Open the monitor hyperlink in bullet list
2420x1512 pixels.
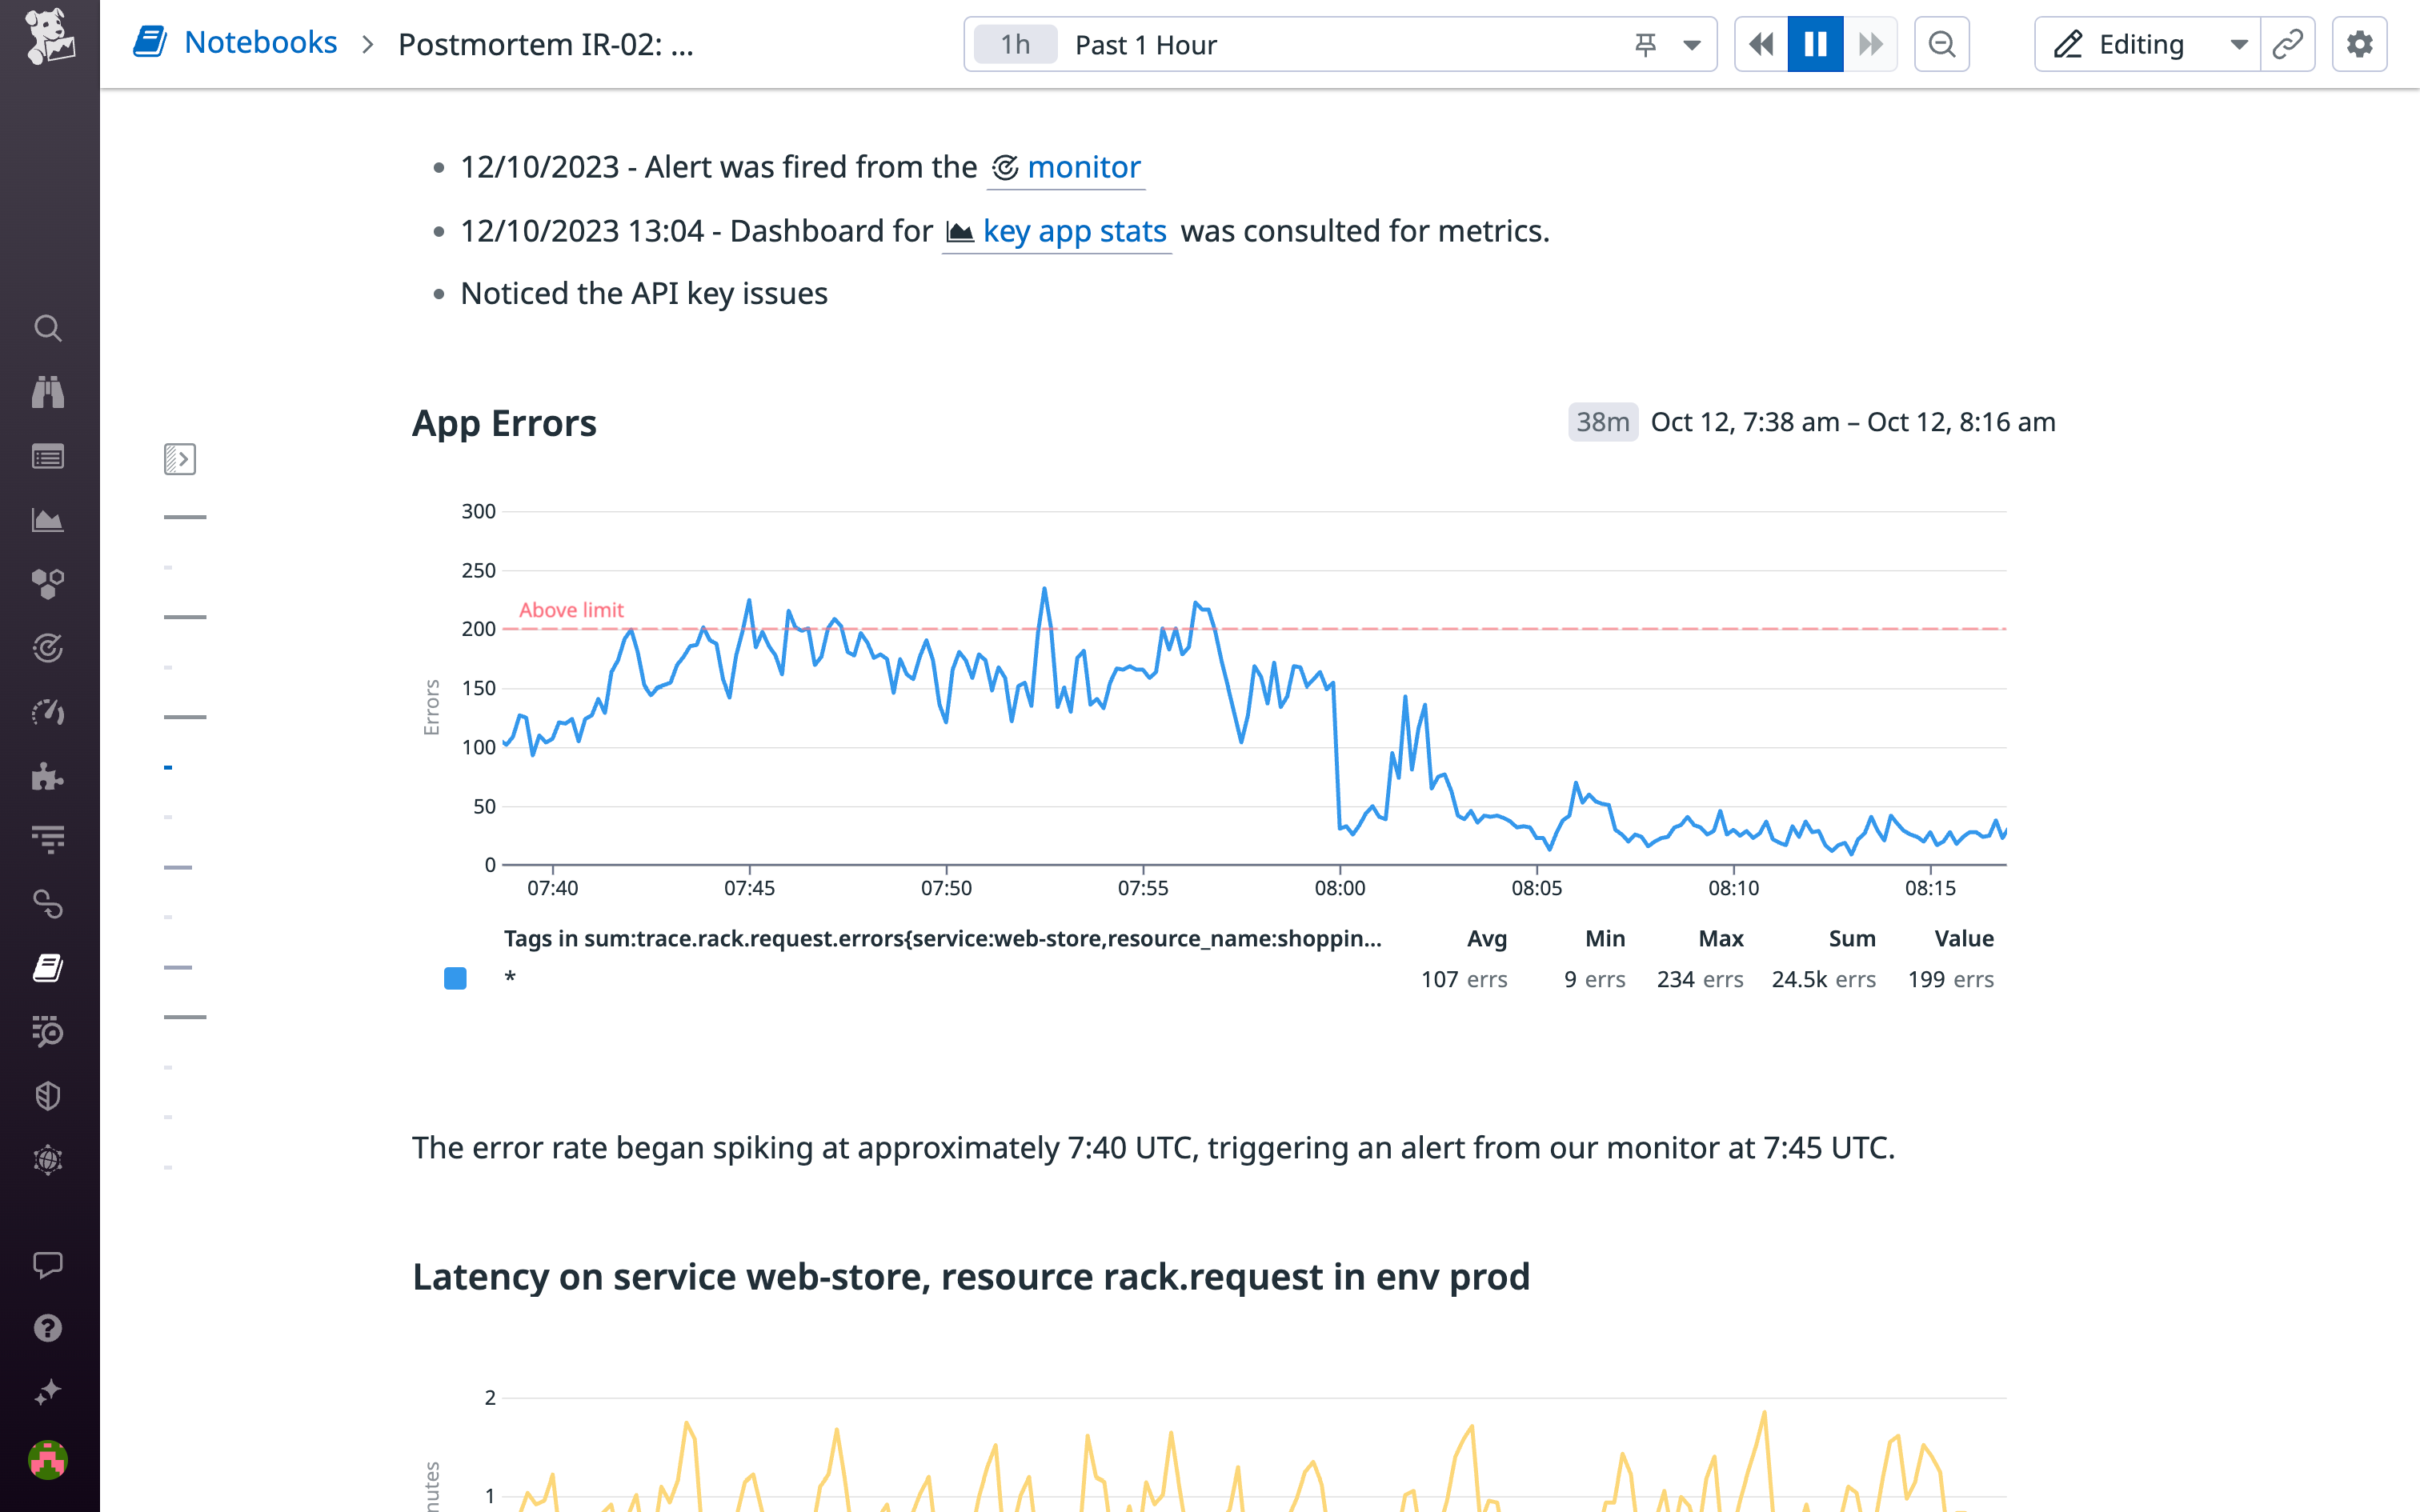(x=1084, y=167)
